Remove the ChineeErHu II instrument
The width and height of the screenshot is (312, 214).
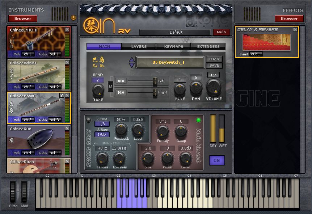click(x=67, y=30)
